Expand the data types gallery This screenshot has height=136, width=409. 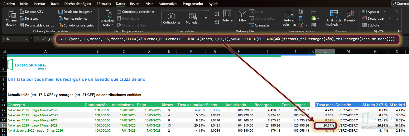point(206,18)
